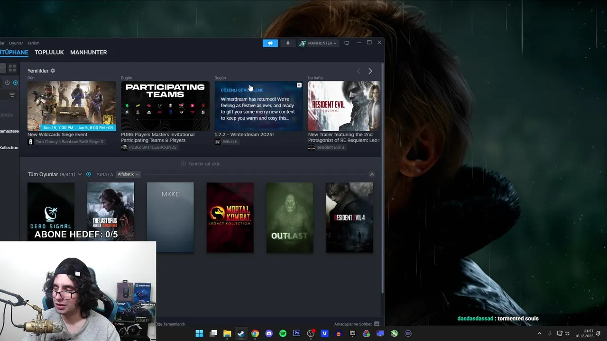Open the blue V app on taskbar
Screen dimensions: 607x341
(324, 333)
